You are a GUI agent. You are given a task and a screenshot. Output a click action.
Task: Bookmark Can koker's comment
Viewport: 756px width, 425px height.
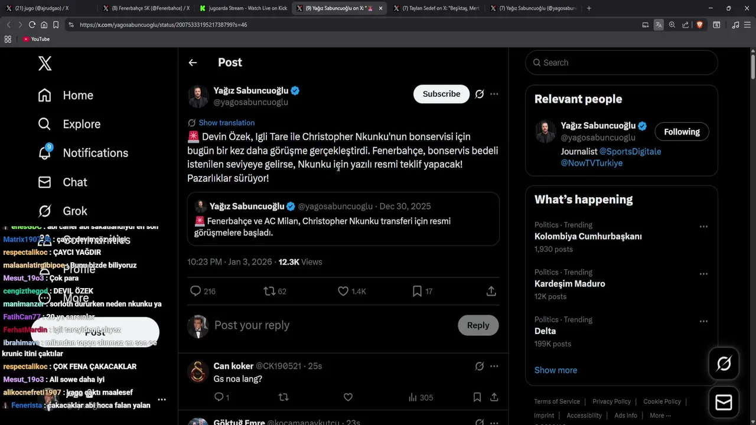click(477, 397)
